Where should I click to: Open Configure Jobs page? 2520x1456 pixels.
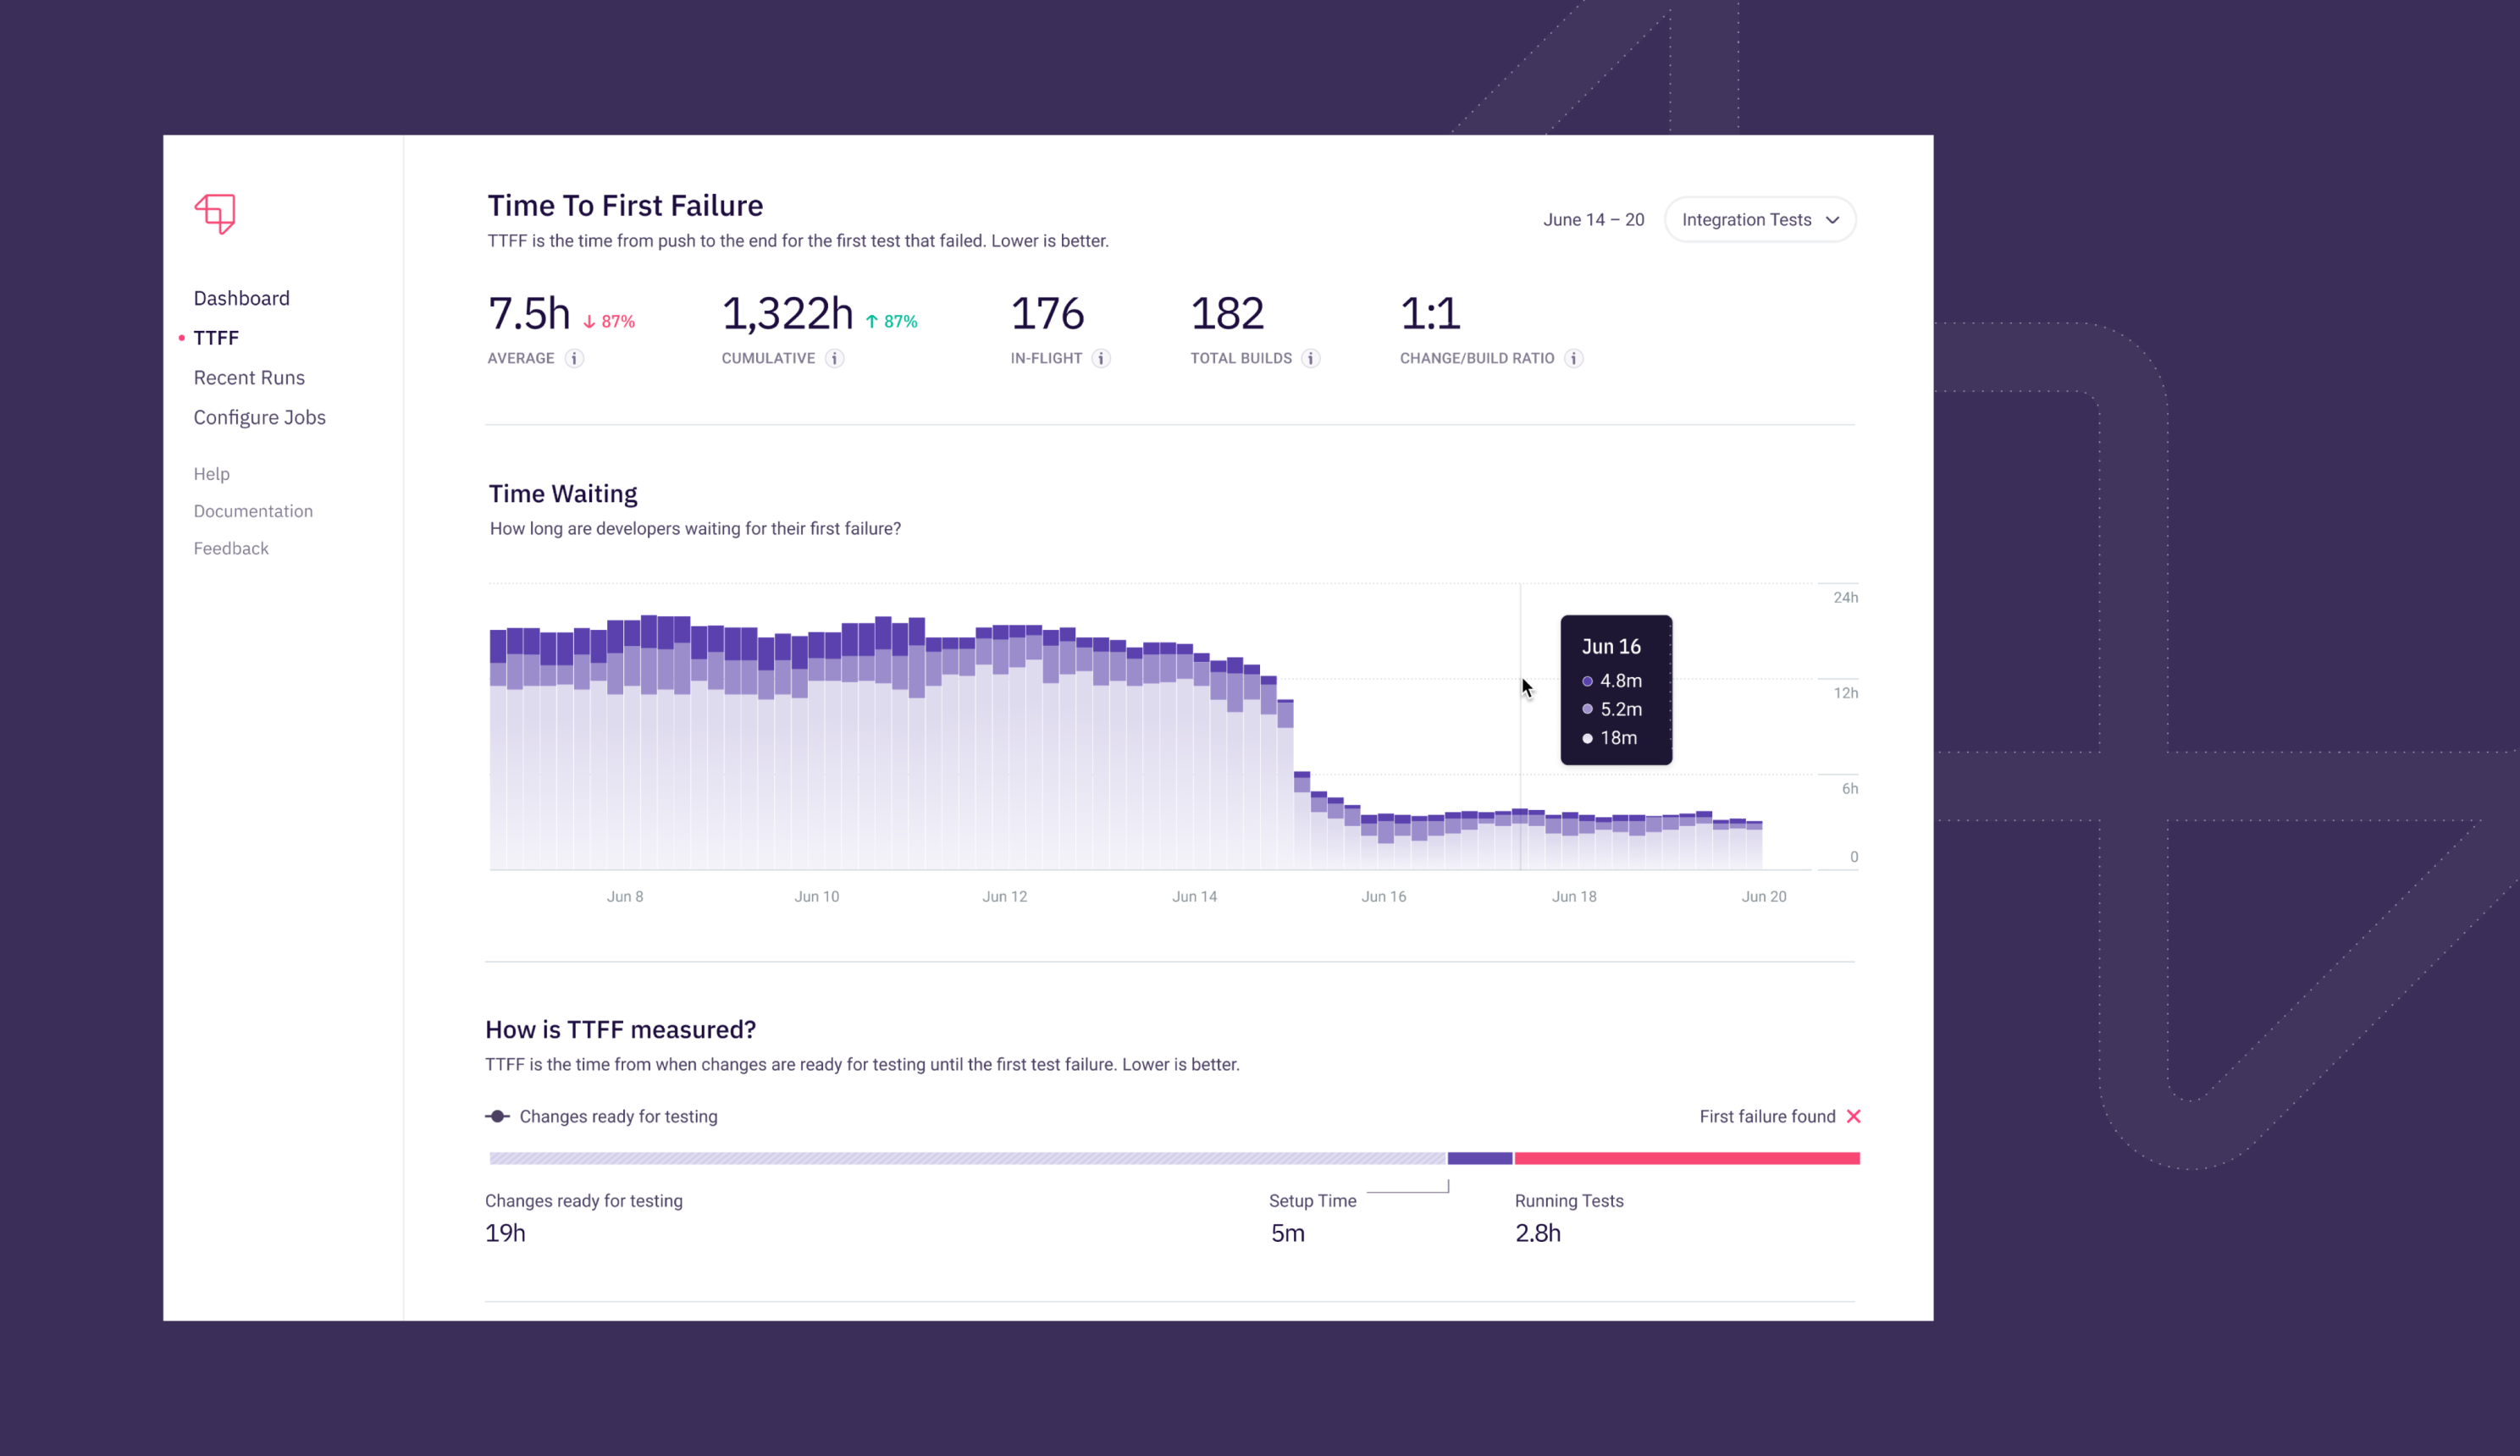(259, 417)
